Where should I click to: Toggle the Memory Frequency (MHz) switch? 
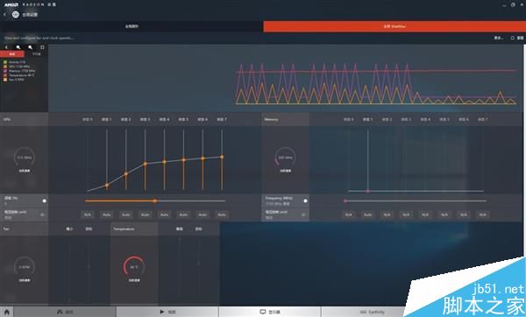coord(305,201)
